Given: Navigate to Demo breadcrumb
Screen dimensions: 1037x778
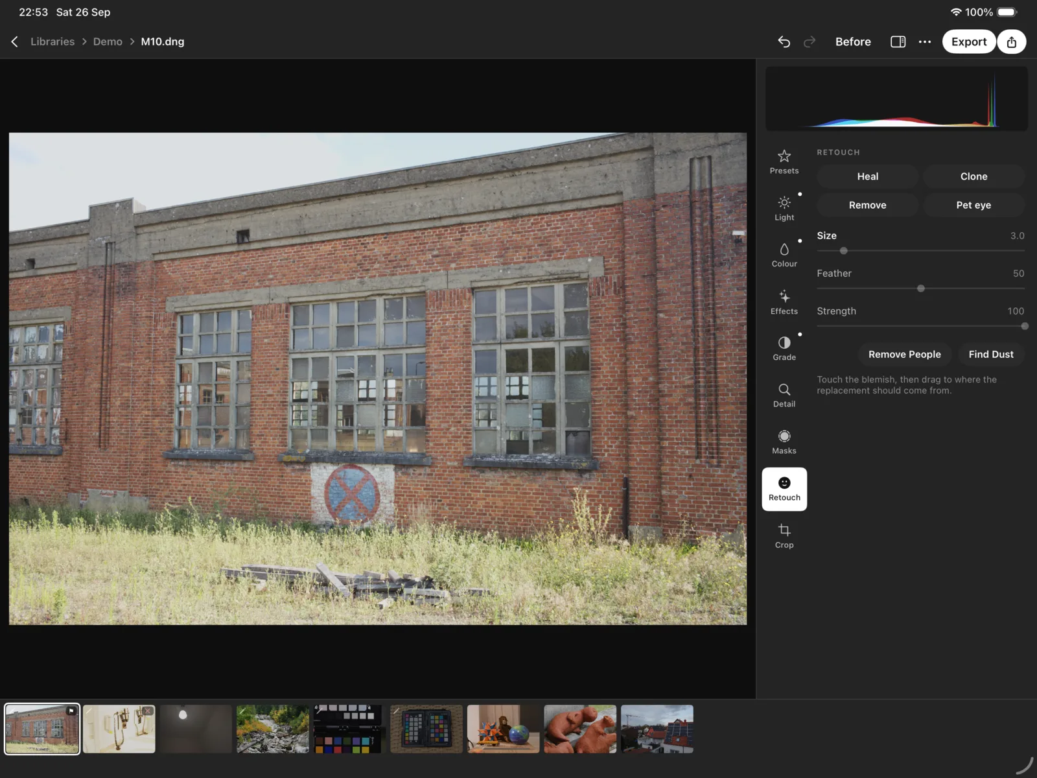Looking at the screenshot, I should (x=108, y=41).
